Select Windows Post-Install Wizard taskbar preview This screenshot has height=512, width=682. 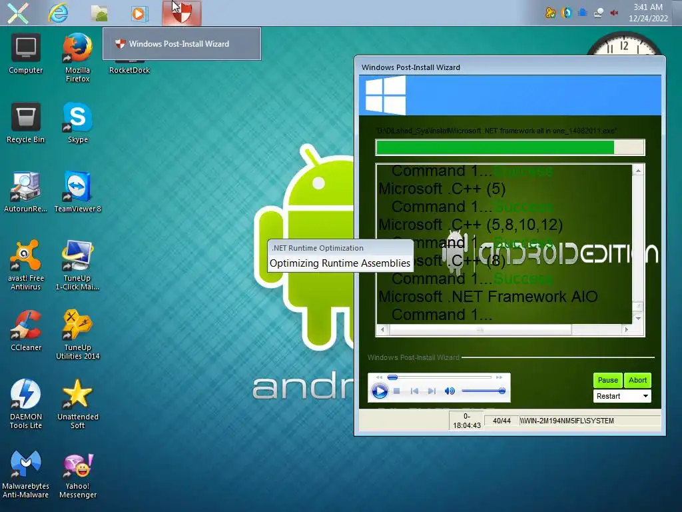click(182, 44)
